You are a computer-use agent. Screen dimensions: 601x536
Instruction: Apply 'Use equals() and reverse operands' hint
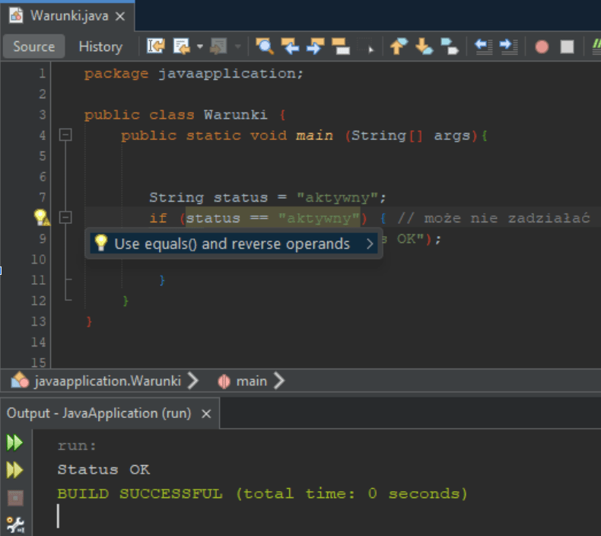231,244
